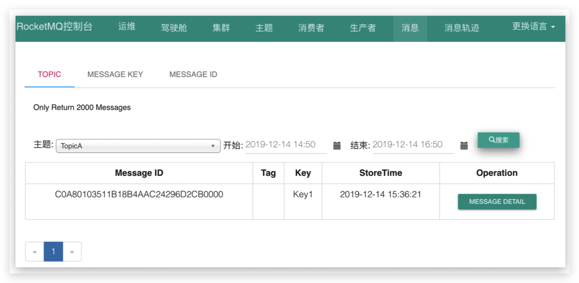Open the TopicA topic dropdown
The height and width of the screenshot is (283, 579).
138,145
